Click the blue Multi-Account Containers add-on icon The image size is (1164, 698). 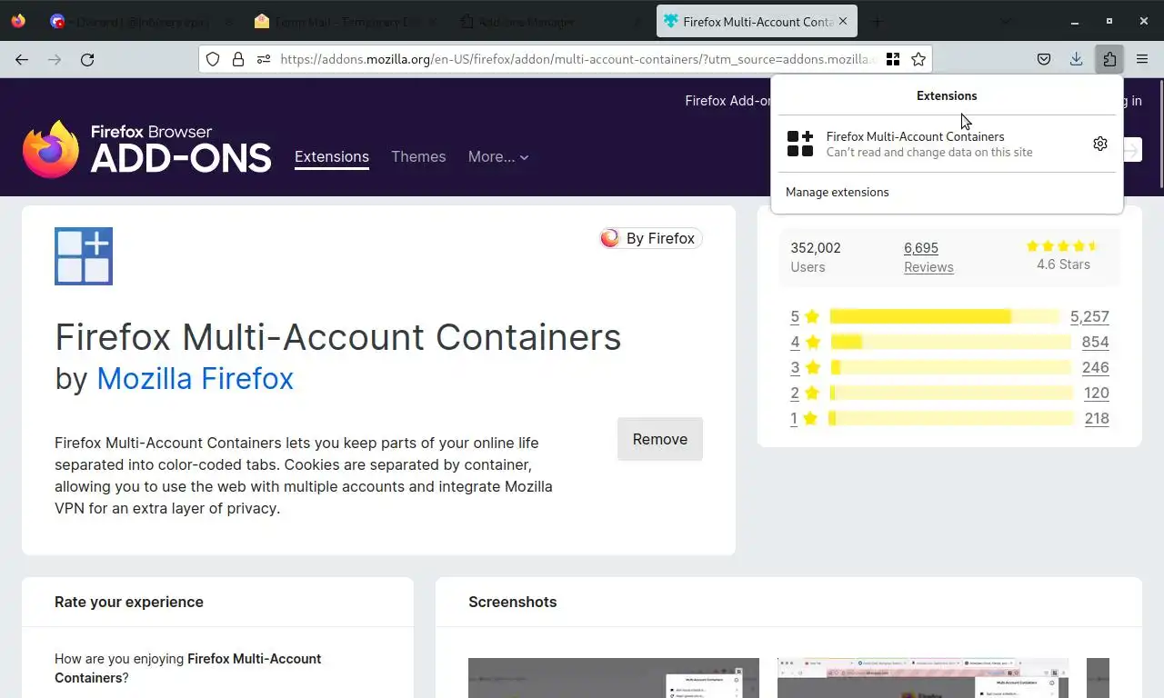pos(84,256)
